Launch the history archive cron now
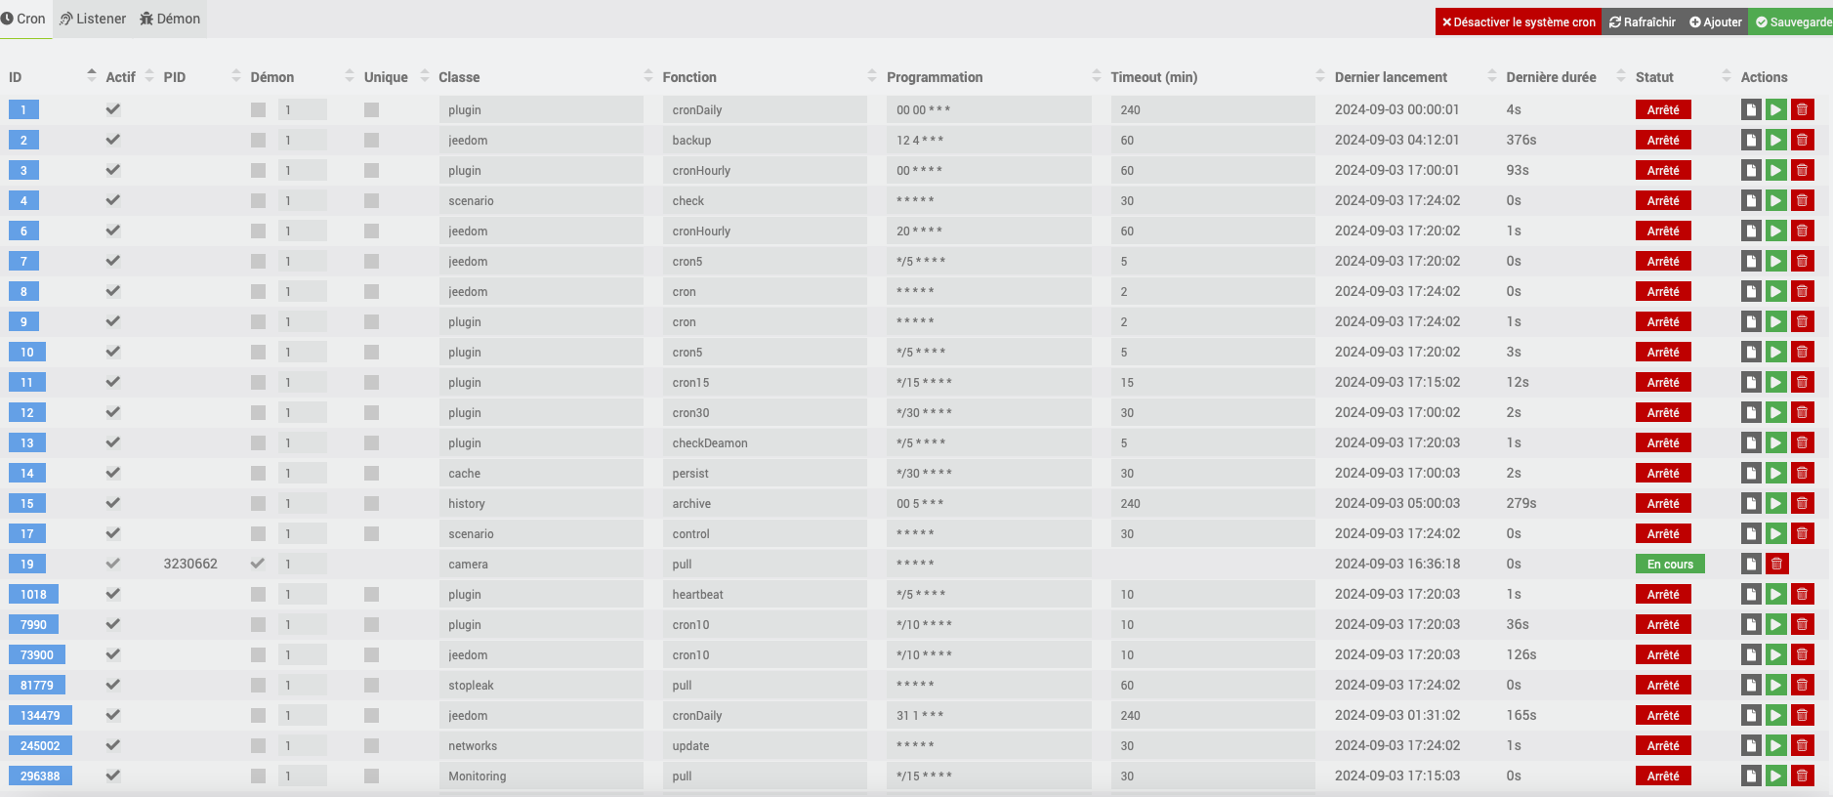 pyautogui.click(x=1775, y=504)
